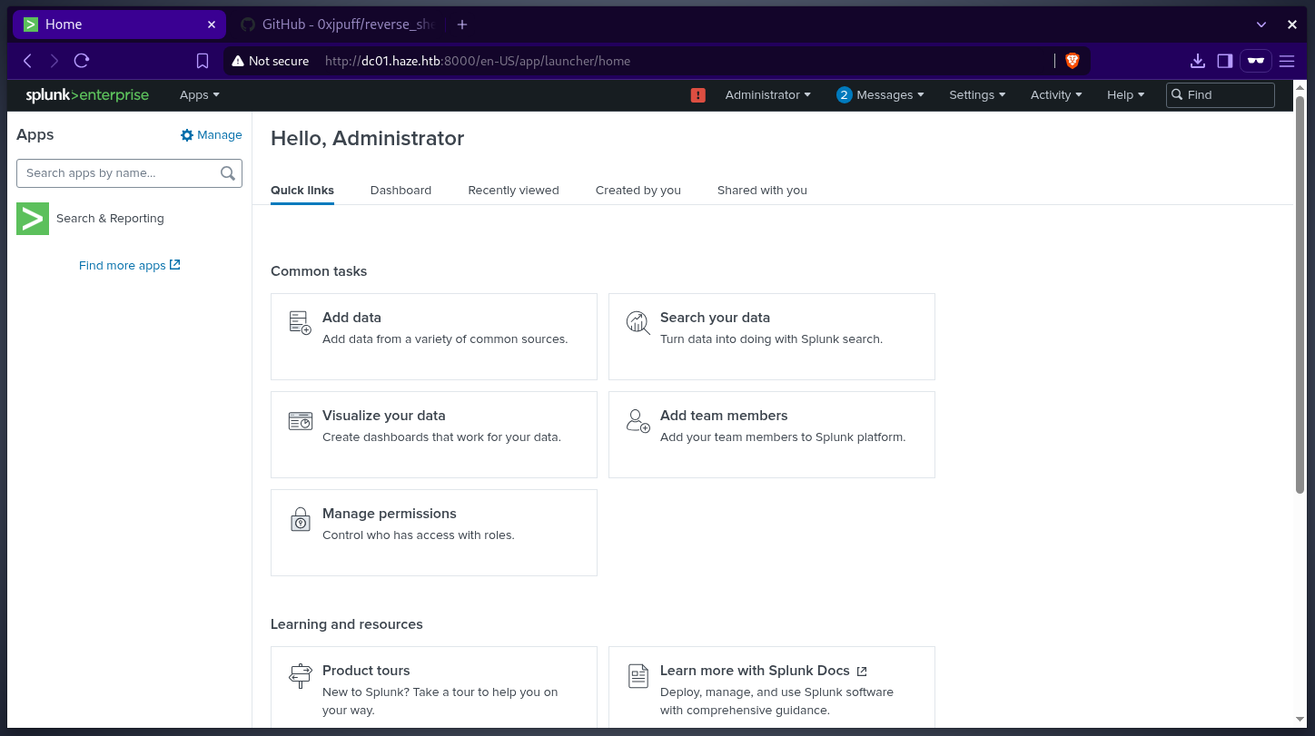Viewport: 1315px width, 736px height.
Task: Open Search & Reporting app icon
Action: click(x=33, y=219)
